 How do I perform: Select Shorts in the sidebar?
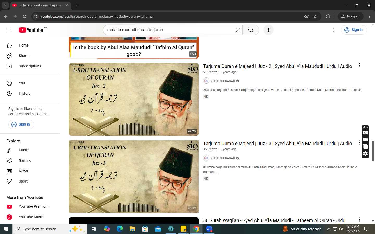coord(30,56)
